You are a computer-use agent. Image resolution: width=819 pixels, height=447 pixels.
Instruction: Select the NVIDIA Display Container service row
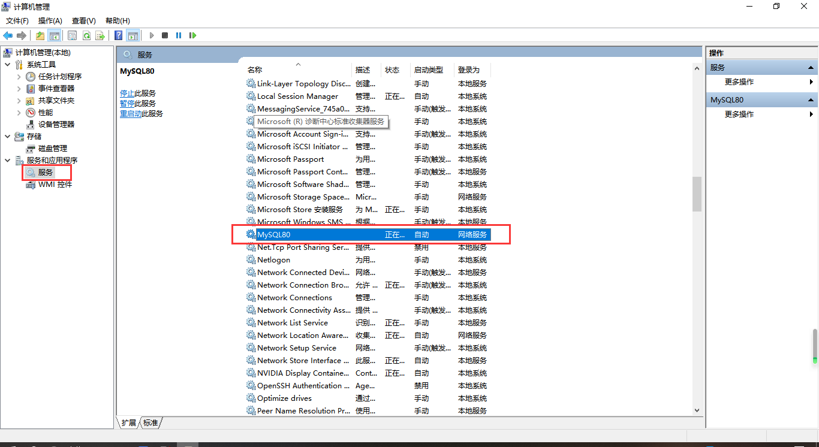[368, 373]
